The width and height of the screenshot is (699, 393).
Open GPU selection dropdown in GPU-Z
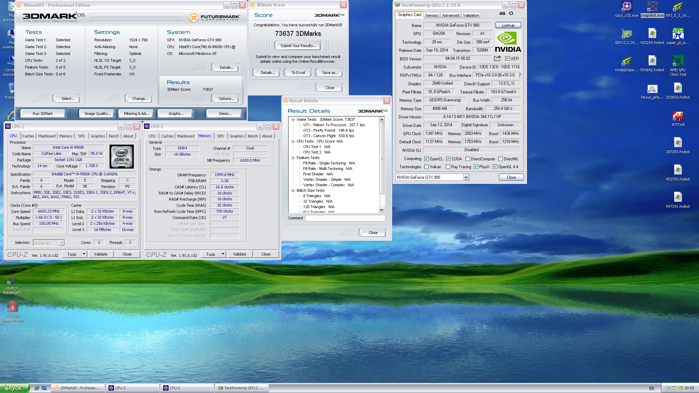466,177
